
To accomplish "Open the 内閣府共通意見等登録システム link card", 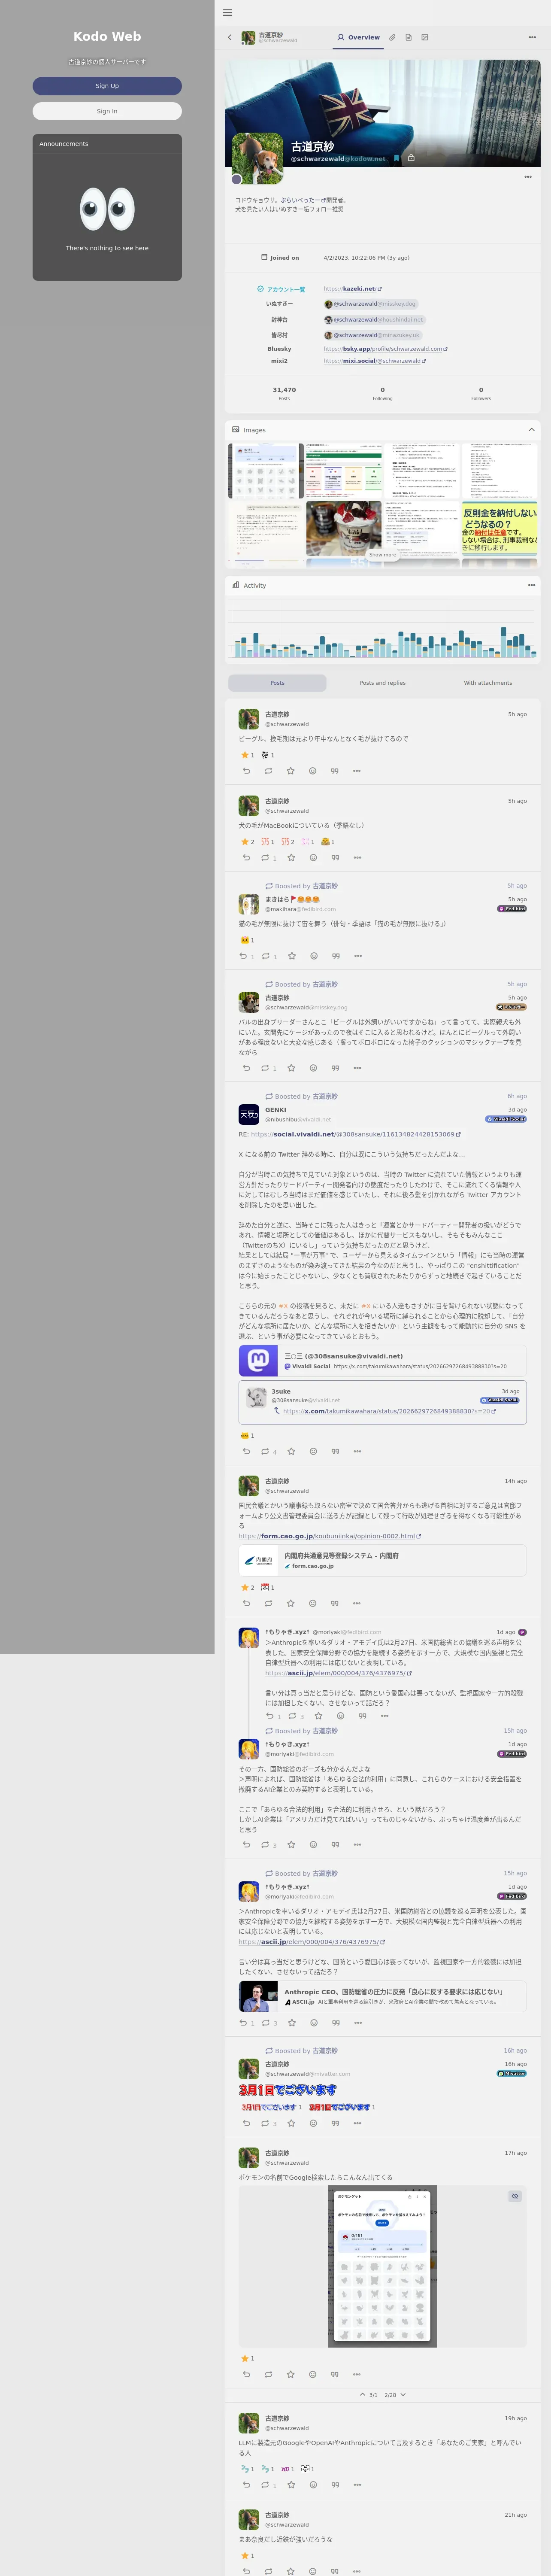I will 382,1560.
